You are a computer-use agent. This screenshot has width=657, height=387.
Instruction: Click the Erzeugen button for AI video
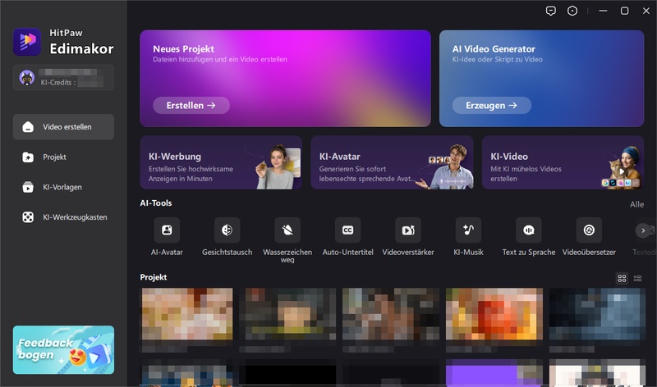(491, 106)
